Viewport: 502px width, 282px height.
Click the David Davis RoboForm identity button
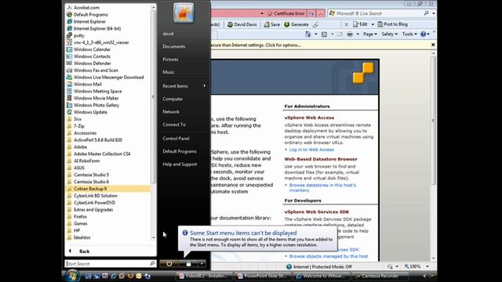point(242,24)
